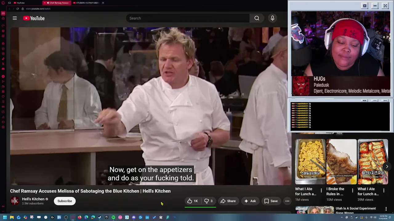Open Spotify from the taskbar

(113, 217)
